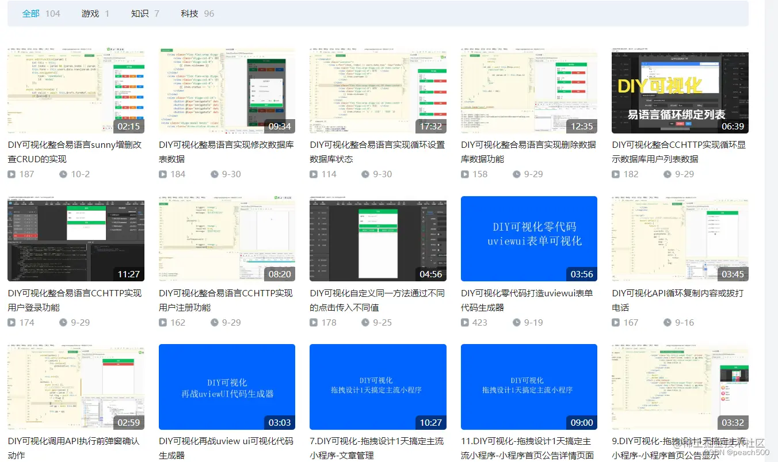
Task: Select the 全部 tab showing 104 videos
Action: [x=30, y=13]
